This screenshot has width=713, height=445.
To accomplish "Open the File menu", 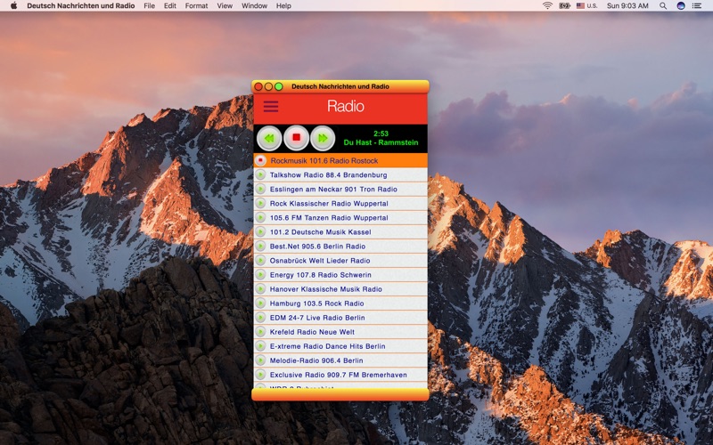I will (x=149, y=6).
